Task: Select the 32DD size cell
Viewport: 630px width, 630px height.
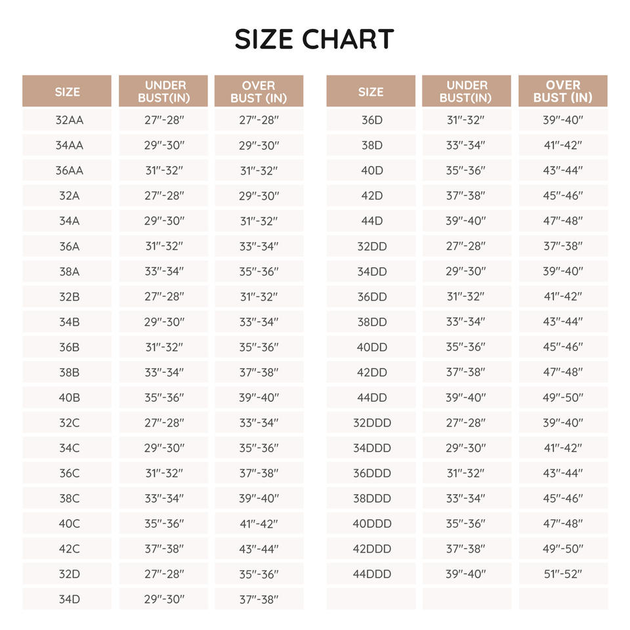Action: click(371, 246)
